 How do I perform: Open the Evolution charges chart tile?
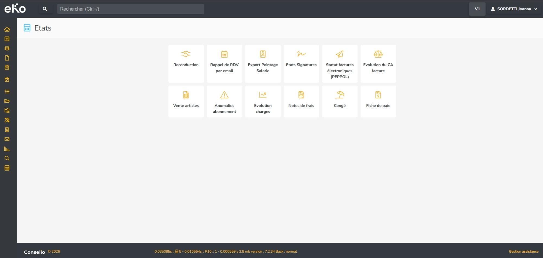coord(263,102)
